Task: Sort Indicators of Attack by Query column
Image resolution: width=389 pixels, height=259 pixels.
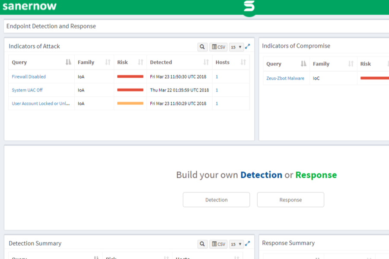Action: (x=68, y=62)
